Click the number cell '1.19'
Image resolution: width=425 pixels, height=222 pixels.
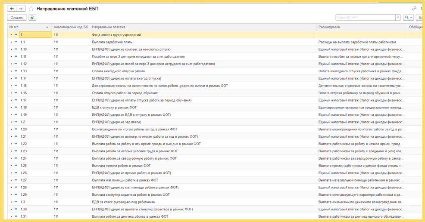pyautogui.click(x=24, y=115)
